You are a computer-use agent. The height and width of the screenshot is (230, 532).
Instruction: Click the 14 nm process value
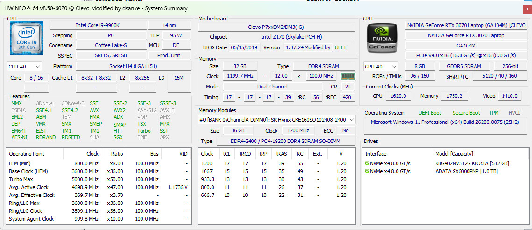coord(169,25)
